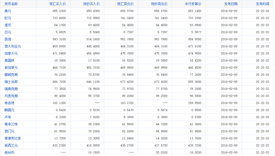Viewport: 275px width, 156px height.
Task: Open the 澳大利亚元 currency link
Action: [x=13, y=46]
